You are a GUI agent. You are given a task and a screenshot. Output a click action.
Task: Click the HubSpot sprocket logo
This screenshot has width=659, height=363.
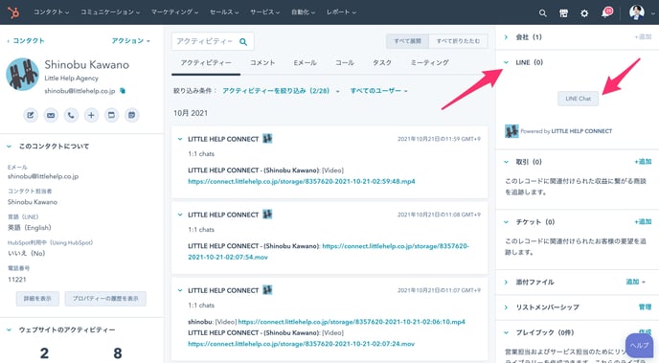pyautogui.click(x=13, y=12)
